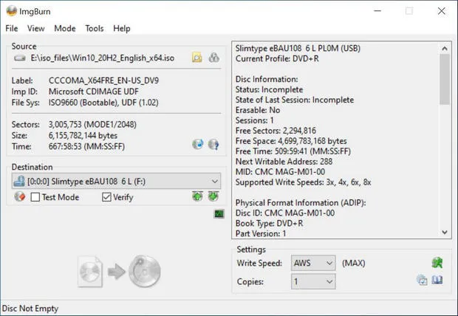Click the Book Type: DVD+R line
This screenshot has height=316, width=458.
[269, 224]
